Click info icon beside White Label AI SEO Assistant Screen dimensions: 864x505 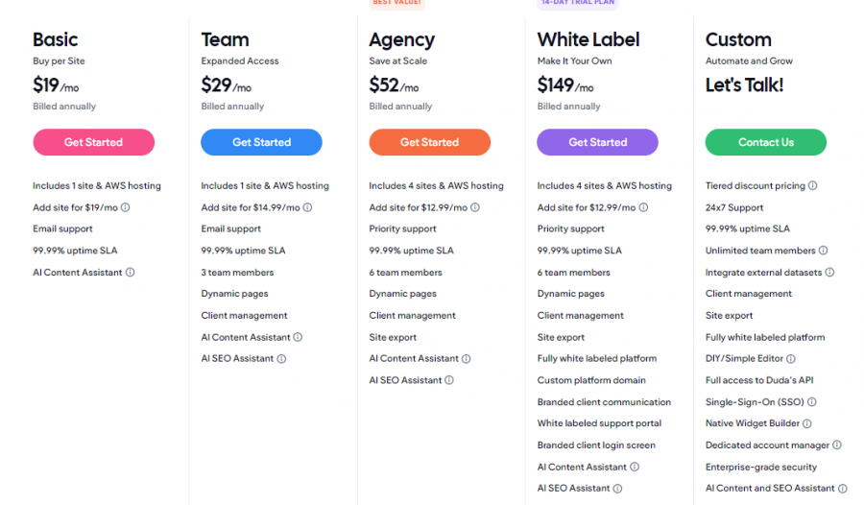(617, 489)
